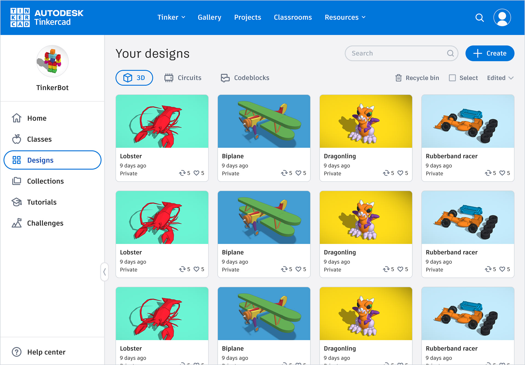Open the Recycle bin
This screenshot has height=365, width=525.
[417, 78]
